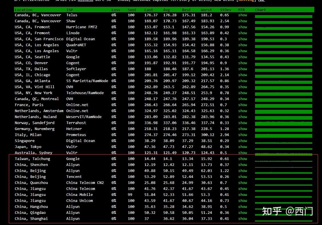
Task: Show MTR for Atlanta 55 Marietta/RamNode
Action: pos(243,81)
